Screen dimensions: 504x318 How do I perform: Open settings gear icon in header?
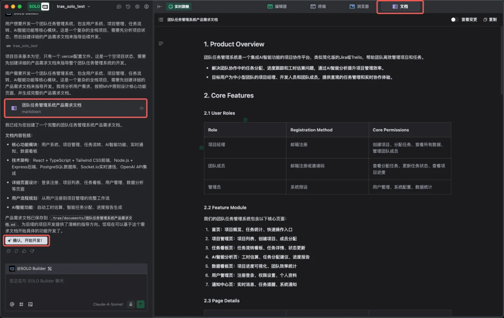point(137,7)
